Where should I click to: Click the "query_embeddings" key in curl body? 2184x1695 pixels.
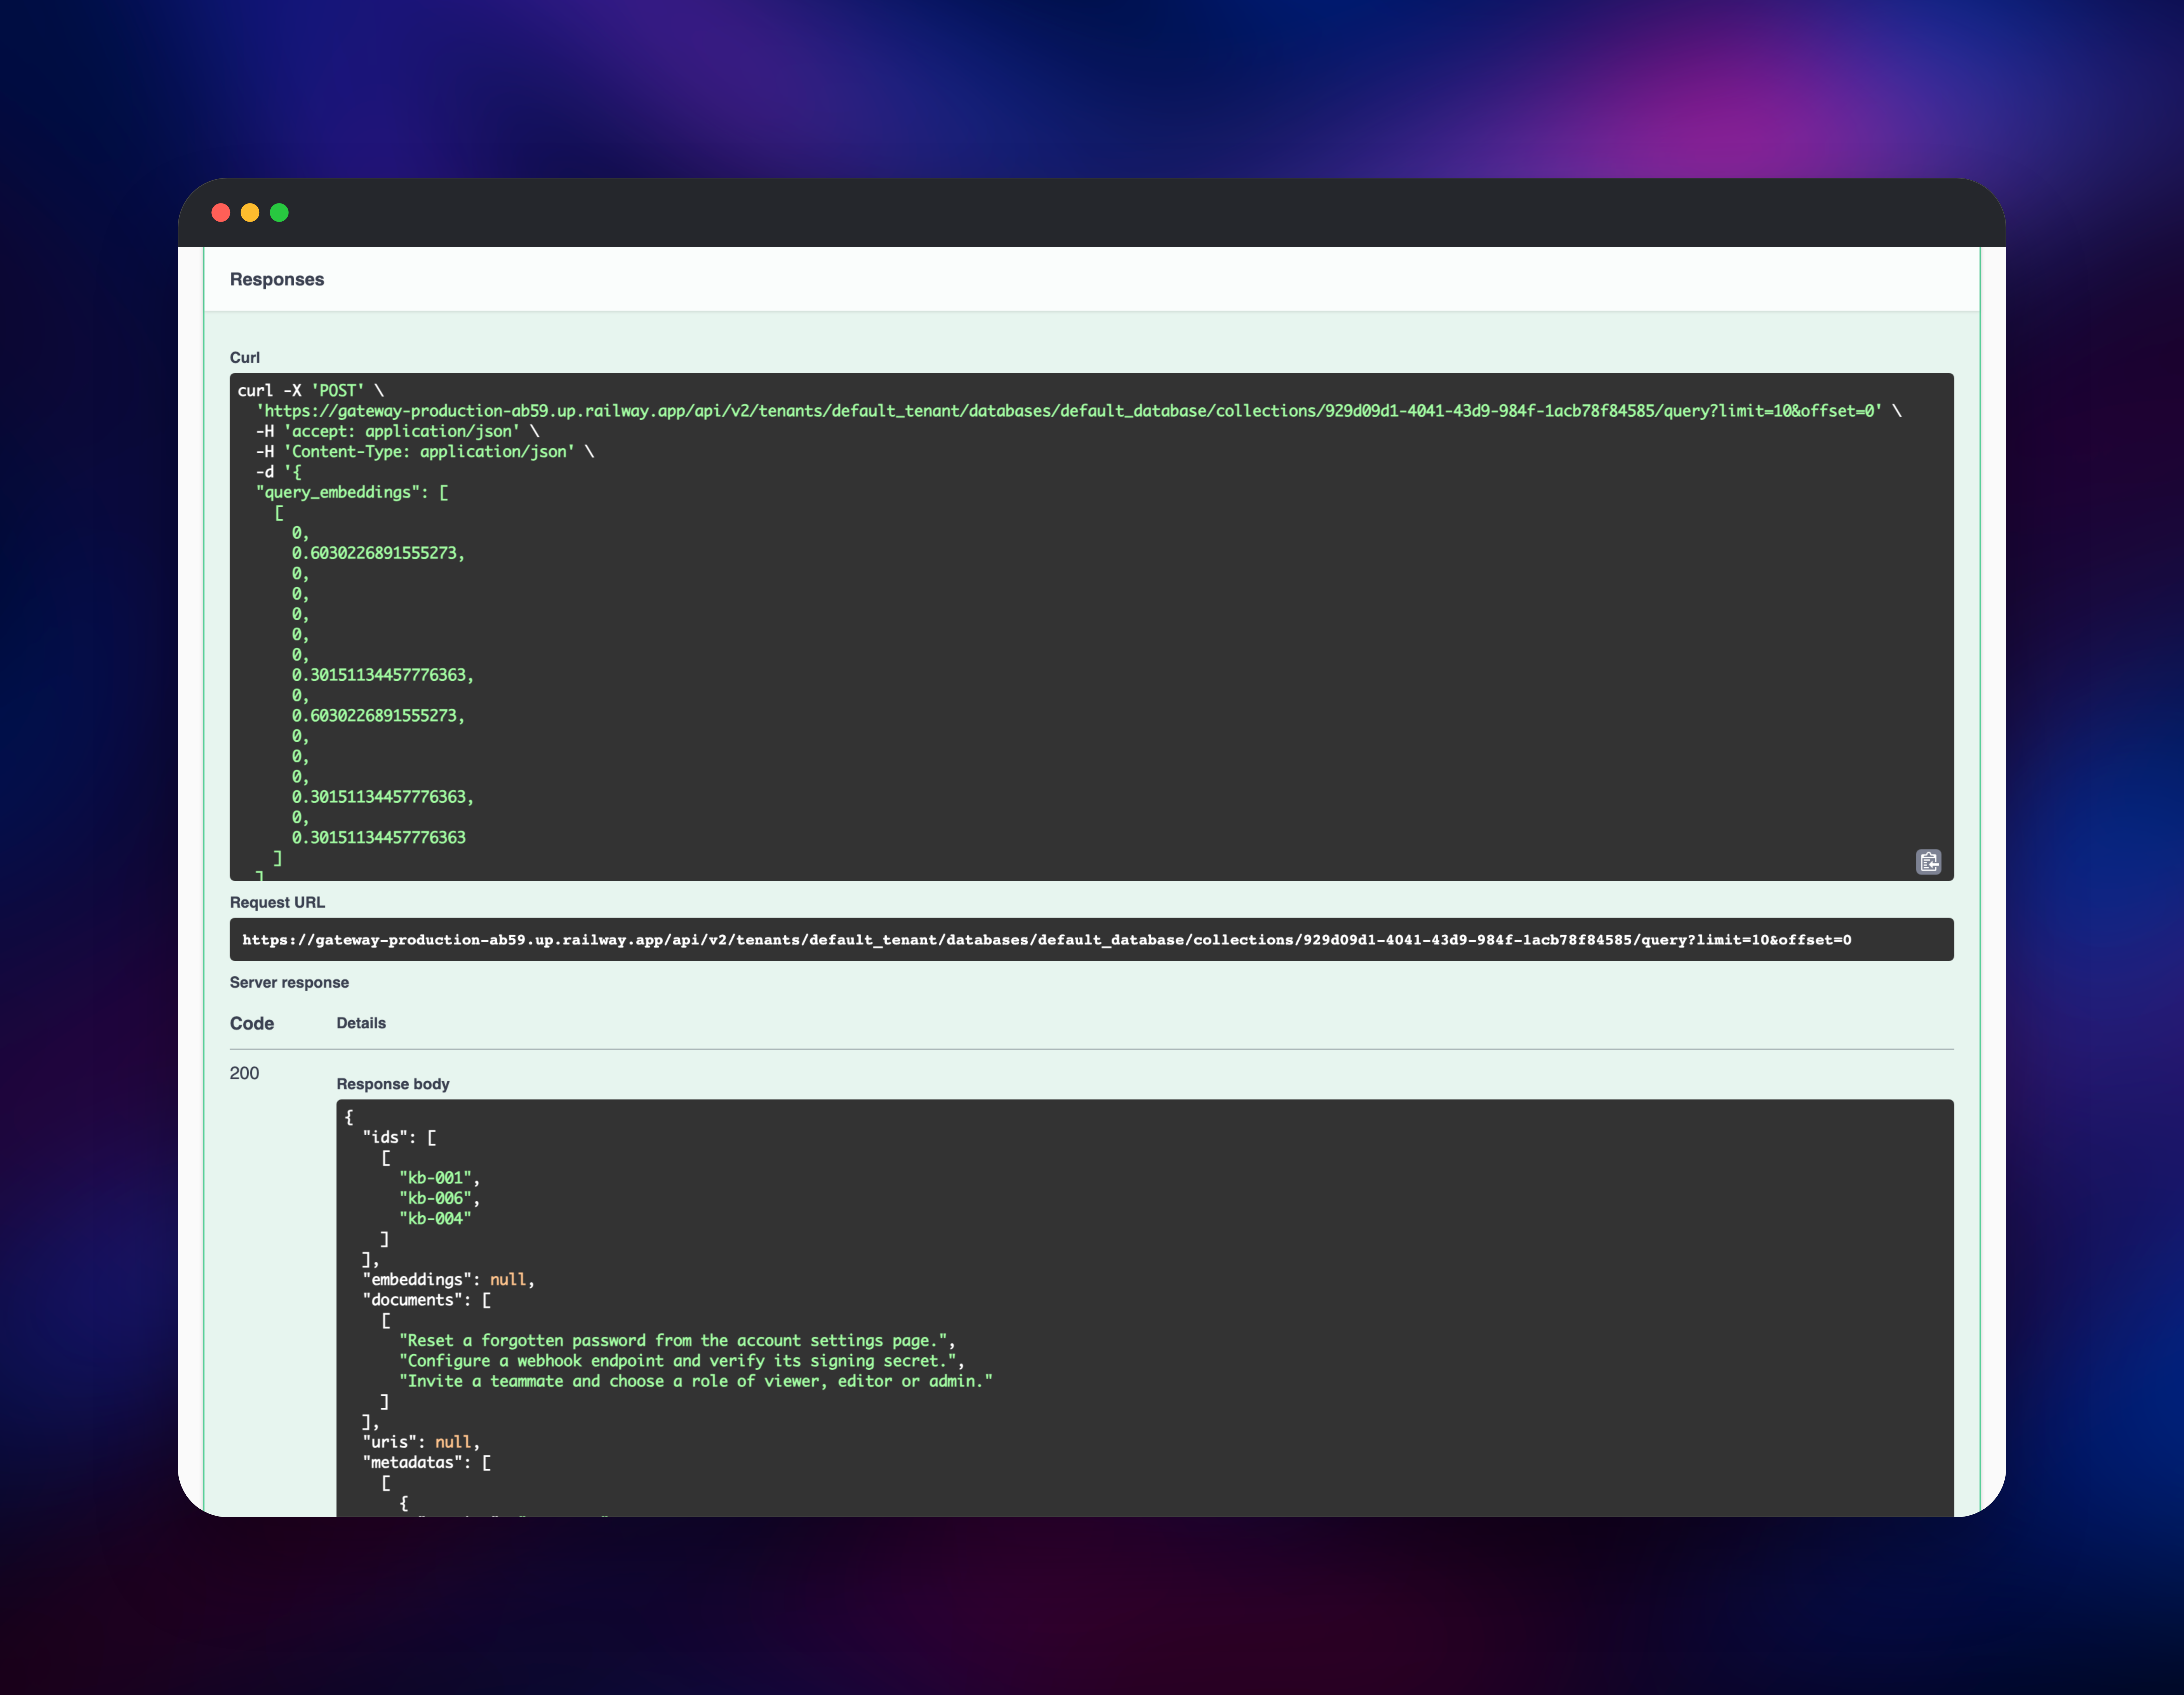pos(338,493)
